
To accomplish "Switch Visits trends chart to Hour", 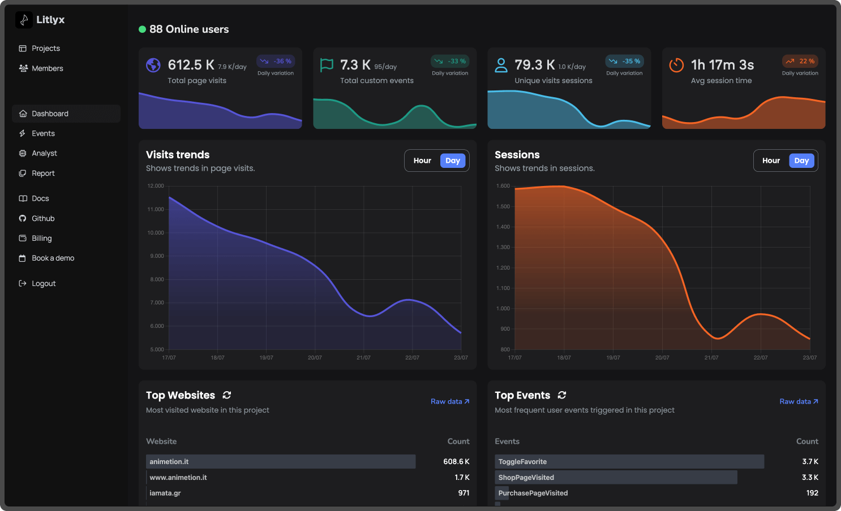I will point(422,161).
